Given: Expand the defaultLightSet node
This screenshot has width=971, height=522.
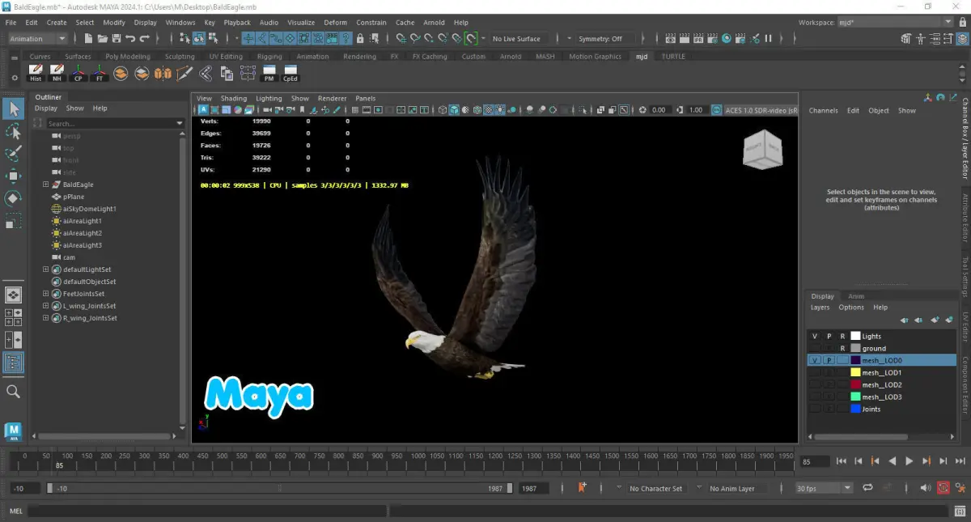Looking at the screenshot, I should click(46, 269).
